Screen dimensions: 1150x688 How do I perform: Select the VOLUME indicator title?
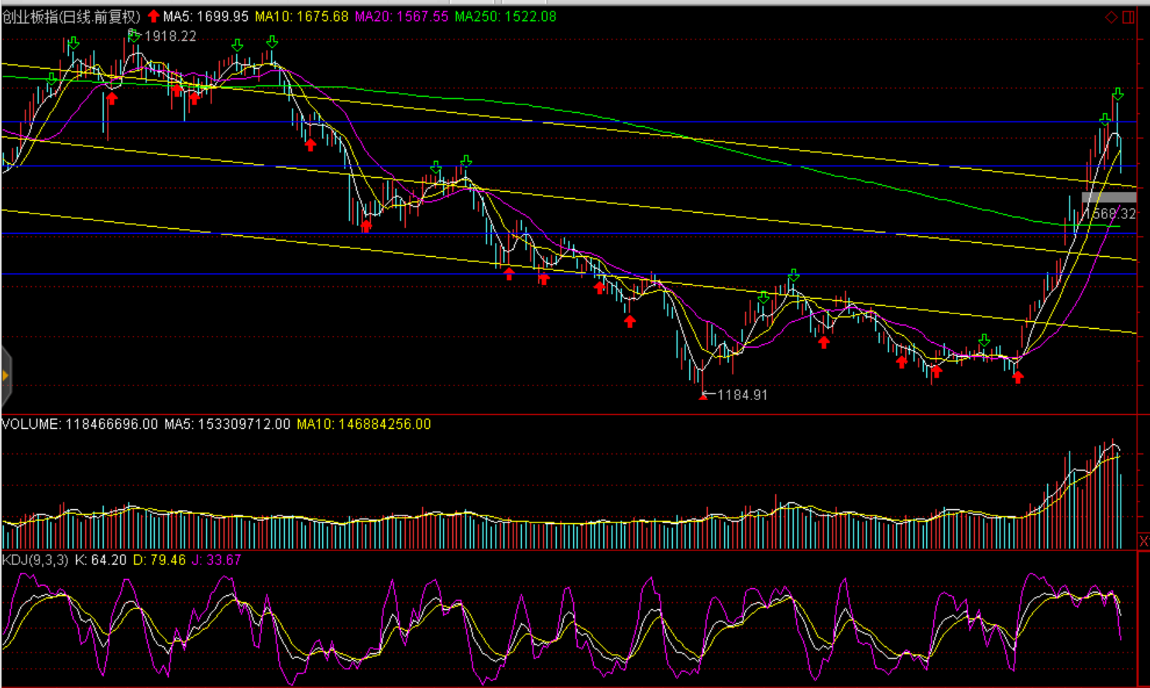31,424
